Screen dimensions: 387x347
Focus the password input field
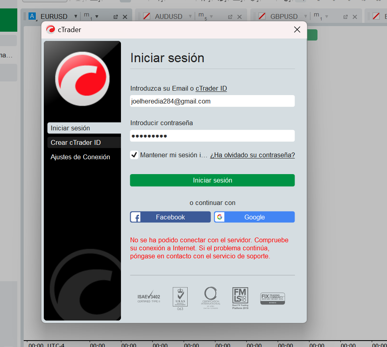coord(212,136)
